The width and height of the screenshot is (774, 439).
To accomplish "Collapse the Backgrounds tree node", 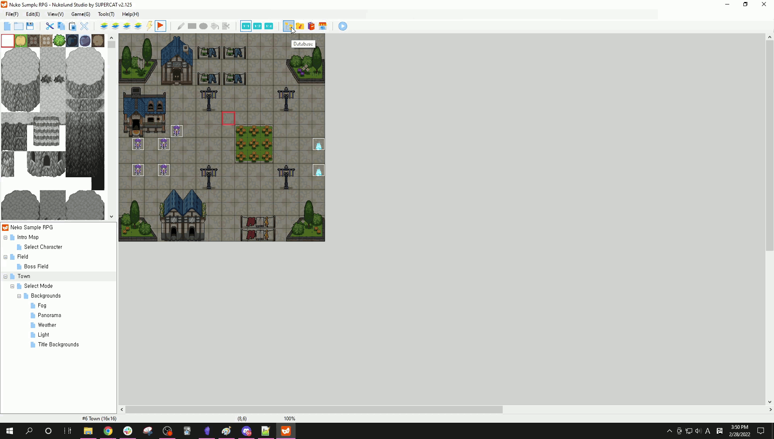I will [x=19, y=296].
